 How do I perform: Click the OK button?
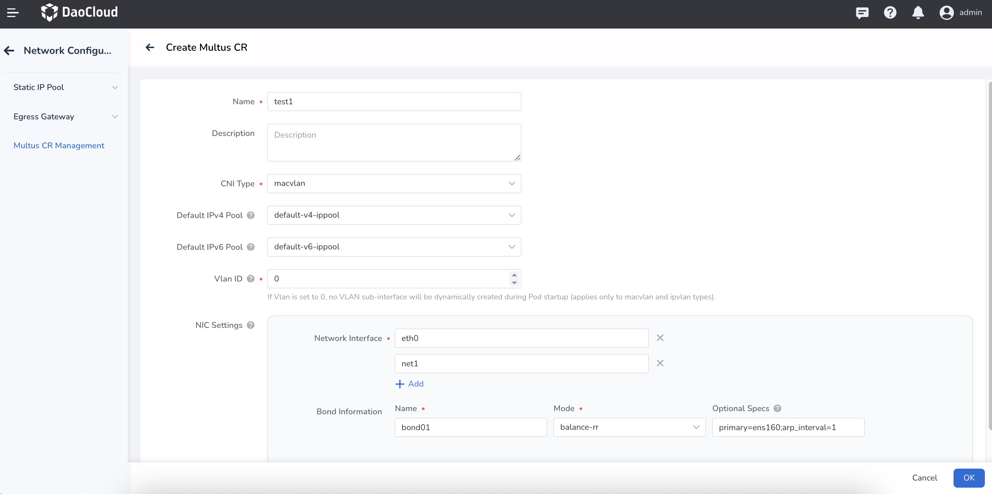(969, 478)
